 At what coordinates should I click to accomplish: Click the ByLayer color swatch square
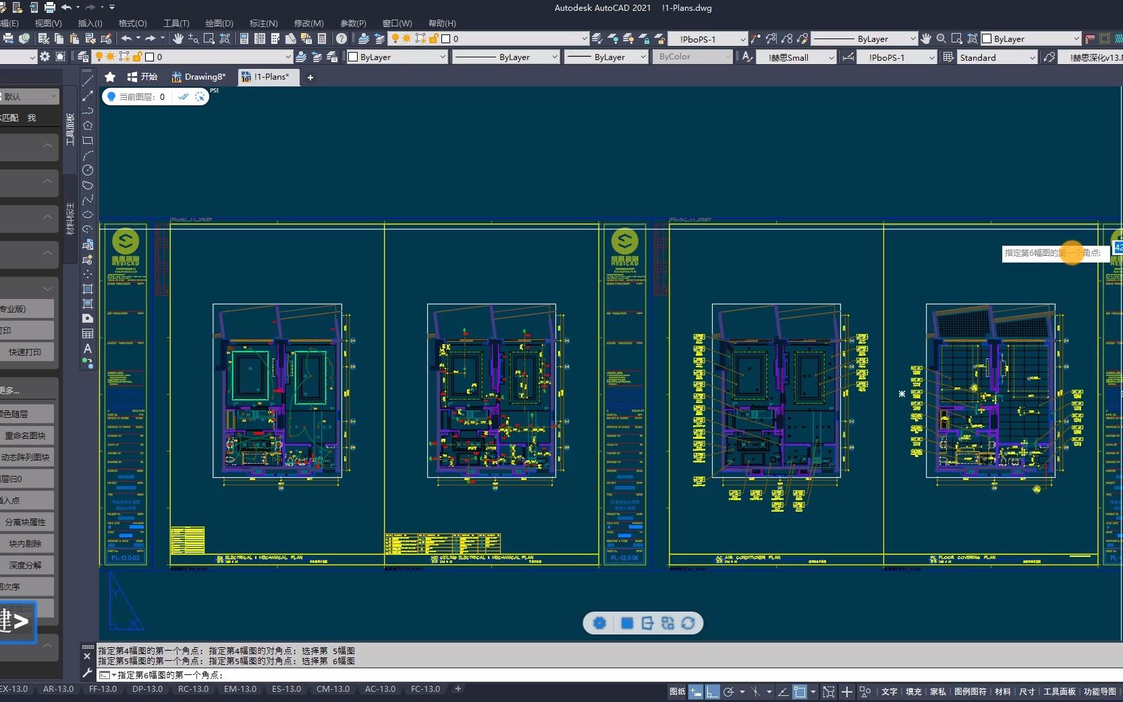pos(353,57)
